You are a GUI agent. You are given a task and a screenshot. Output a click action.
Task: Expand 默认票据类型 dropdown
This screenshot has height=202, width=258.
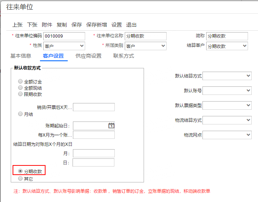click(227, 105)
